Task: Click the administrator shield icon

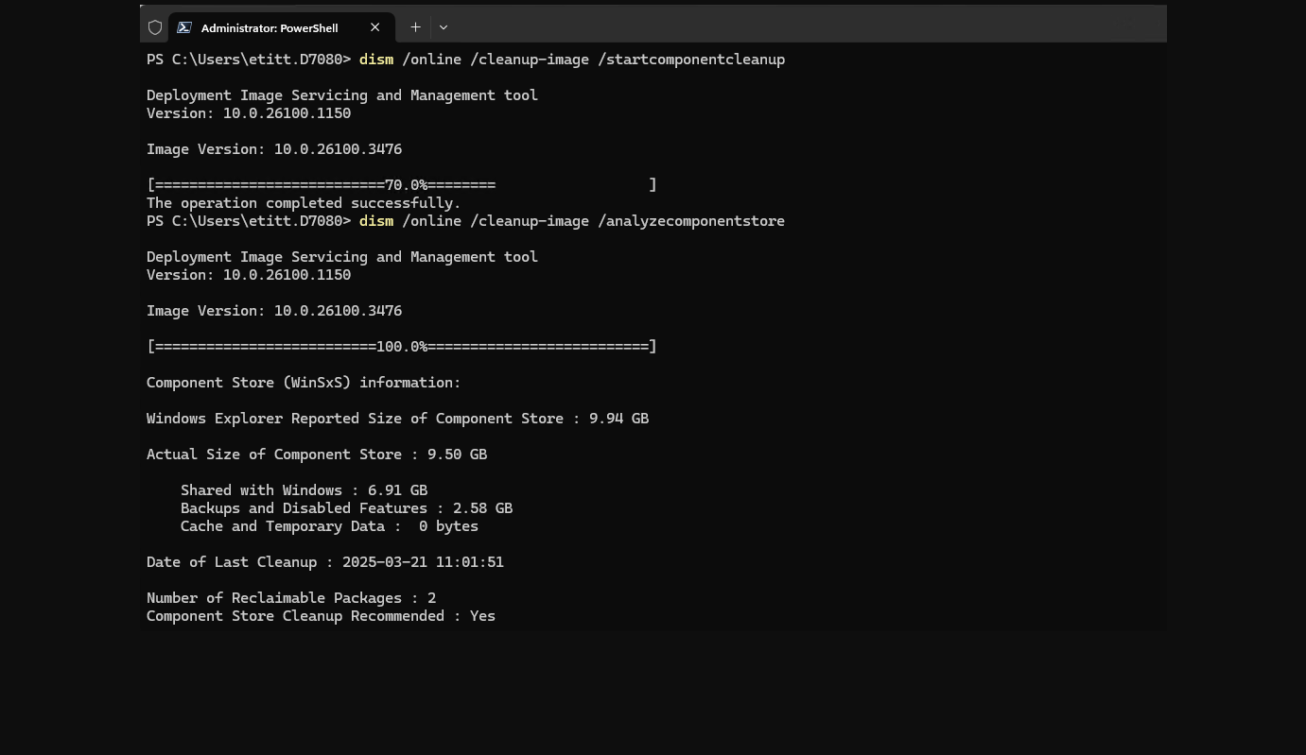Action: (x=155, y=27)
